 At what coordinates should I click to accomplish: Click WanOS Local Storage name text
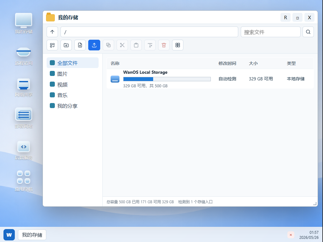point(145,72)
